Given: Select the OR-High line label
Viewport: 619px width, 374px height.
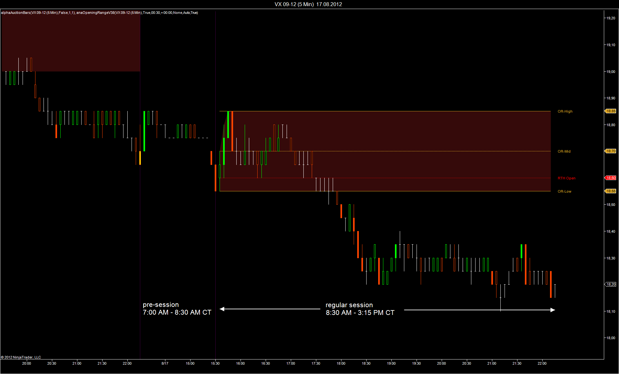Looking at the screenshot, I should pos(565,111).
